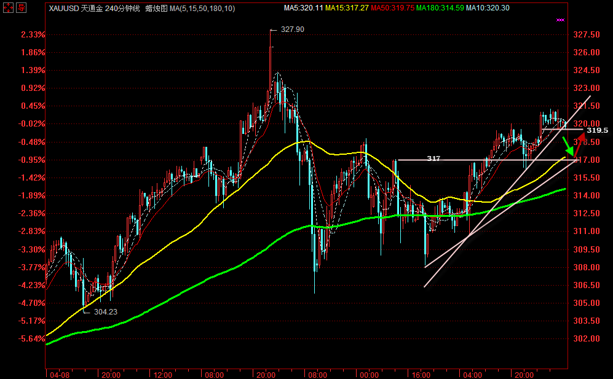Click the red 导 export icon

point(20,8)
